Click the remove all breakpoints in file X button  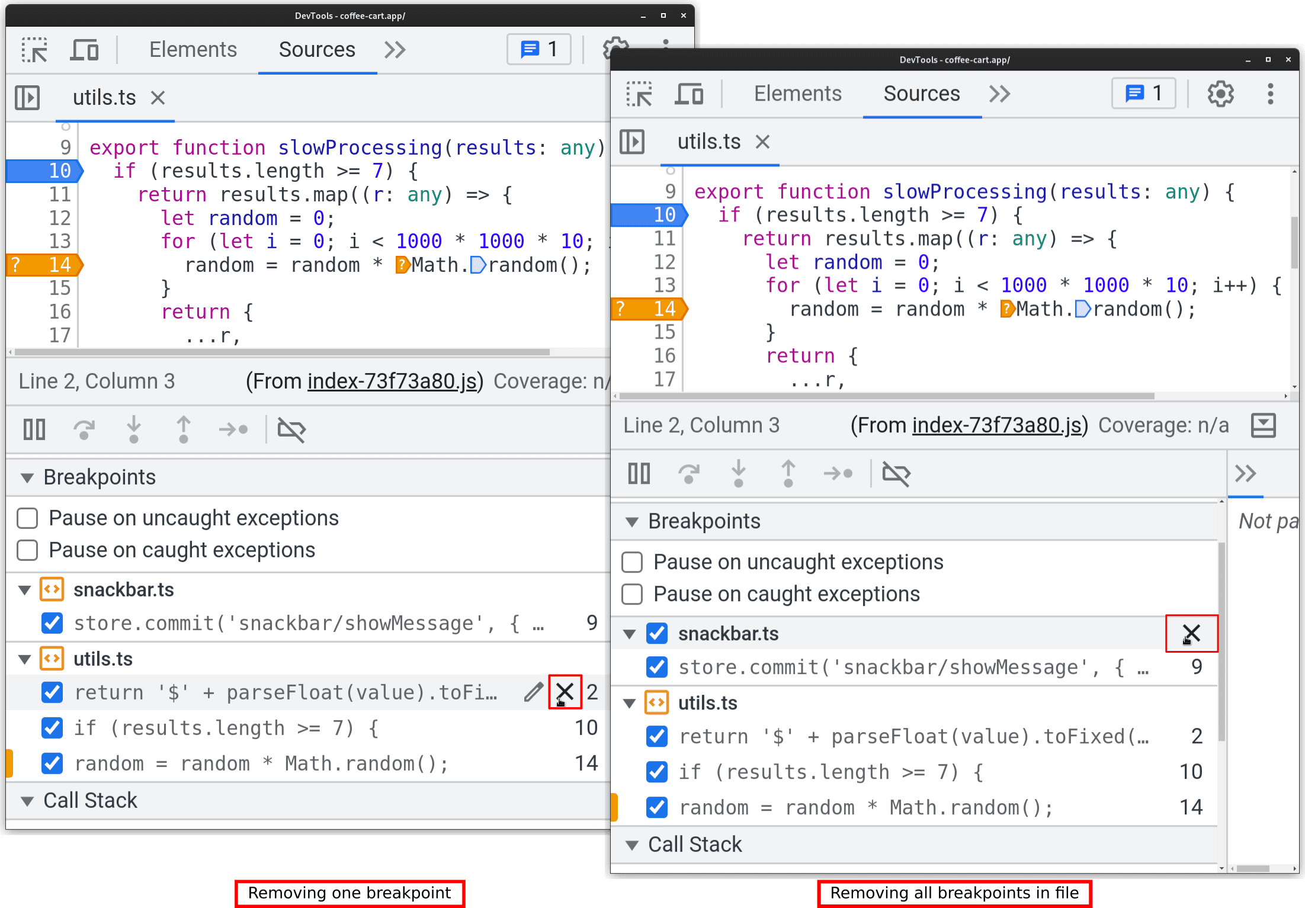pyautogui.click(x=1191, y=633)
